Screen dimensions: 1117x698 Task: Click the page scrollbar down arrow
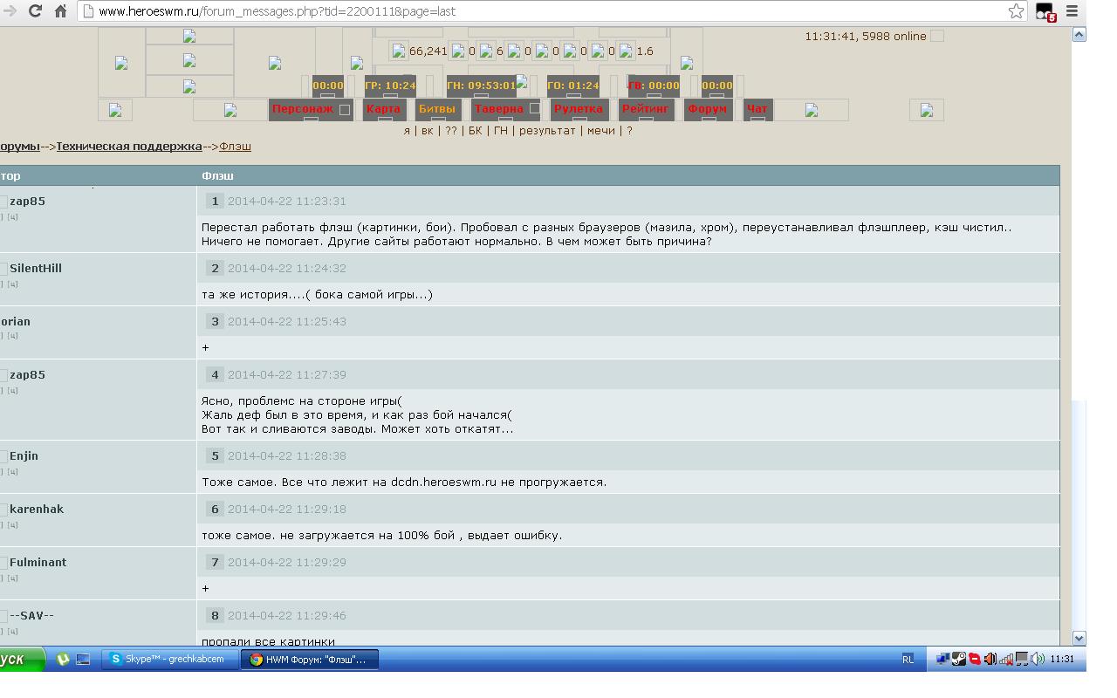tap(1079, 639)
